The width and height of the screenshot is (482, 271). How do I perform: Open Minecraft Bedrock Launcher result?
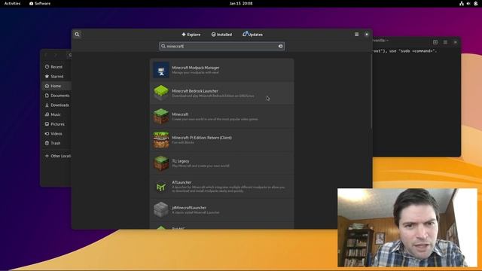click(221, 93)
